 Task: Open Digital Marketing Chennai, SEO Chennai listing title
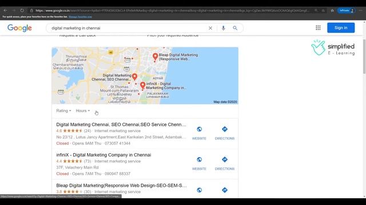[121, 125]
